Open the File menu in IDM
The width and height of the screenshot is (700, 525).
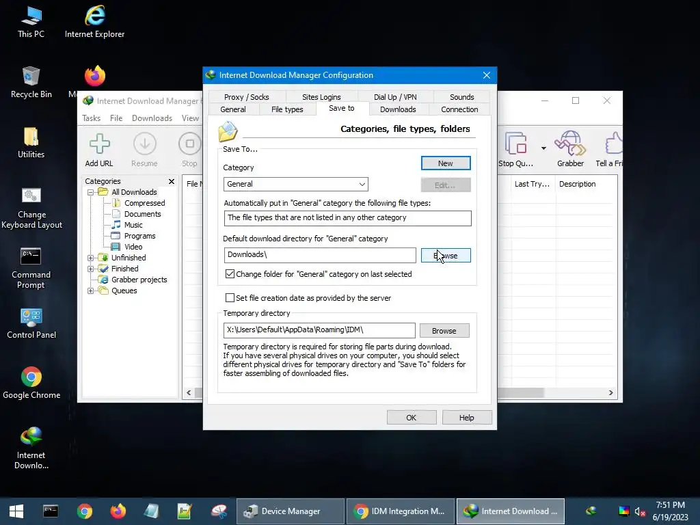(x=116, y=118)
